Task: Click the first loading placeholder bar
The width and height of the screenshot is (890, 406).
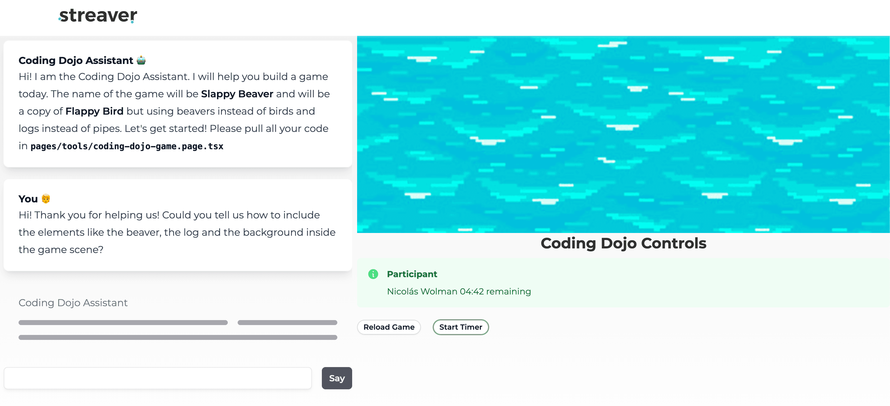Action: [123, 323]
